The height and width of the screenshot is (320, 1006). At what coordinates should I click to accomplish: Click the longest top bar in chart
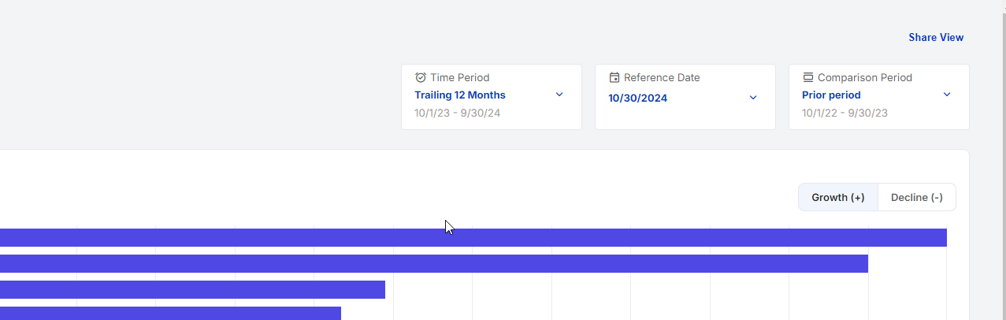tap(473, 237)
